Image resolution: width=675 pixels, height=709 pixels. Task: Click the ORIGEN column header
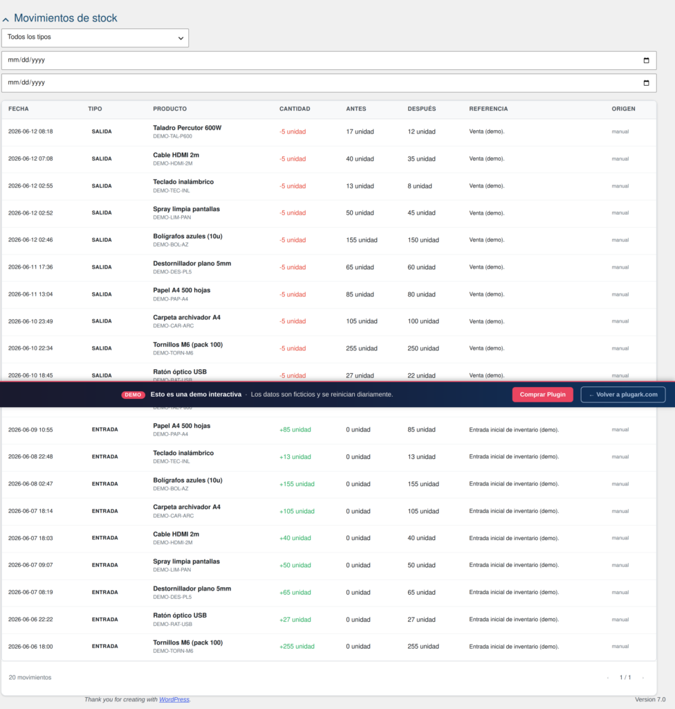pyautogui.click(x=624, y=109)
